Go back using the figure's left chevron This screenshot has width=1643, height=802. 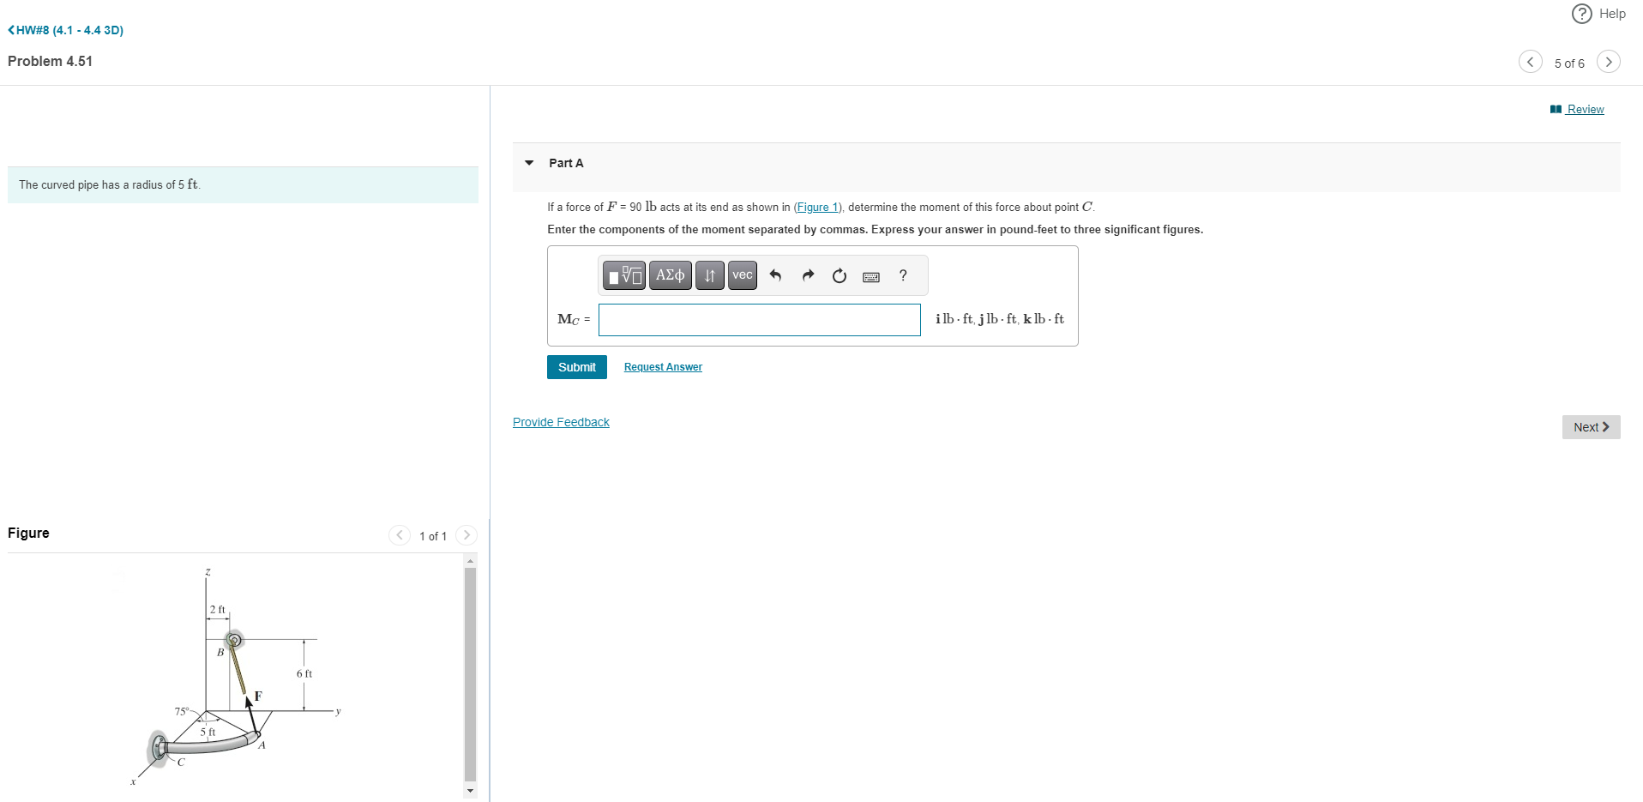coord(399,535)
